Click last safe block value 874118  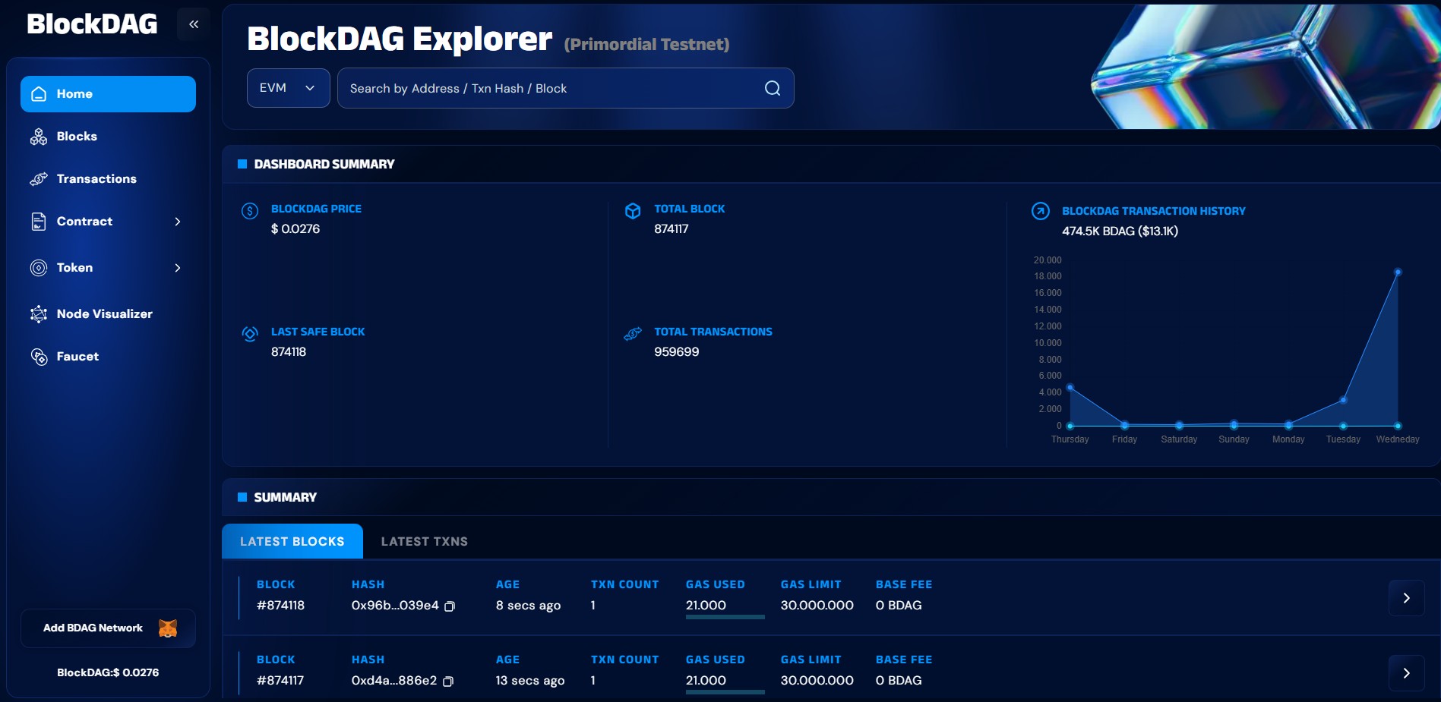pos(289,352)
